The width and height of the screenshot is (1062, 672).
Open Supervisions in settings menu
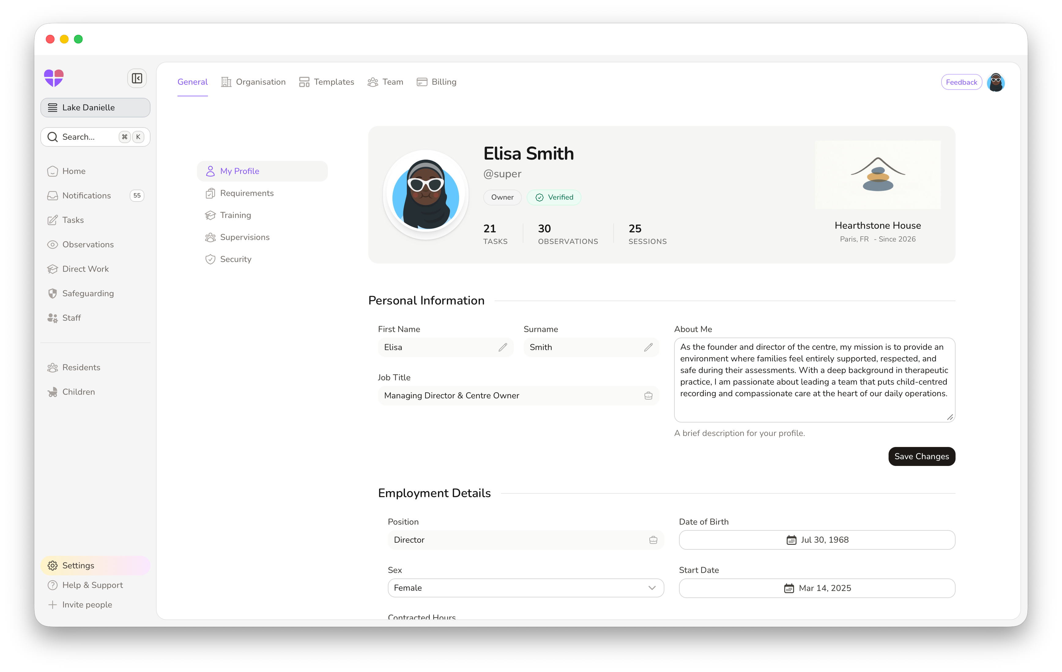[262, 237]
